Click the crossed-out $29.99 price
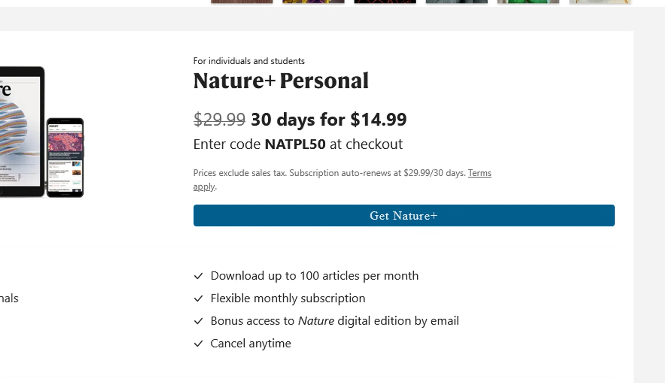Screen dimensions: 665x383 219,120
